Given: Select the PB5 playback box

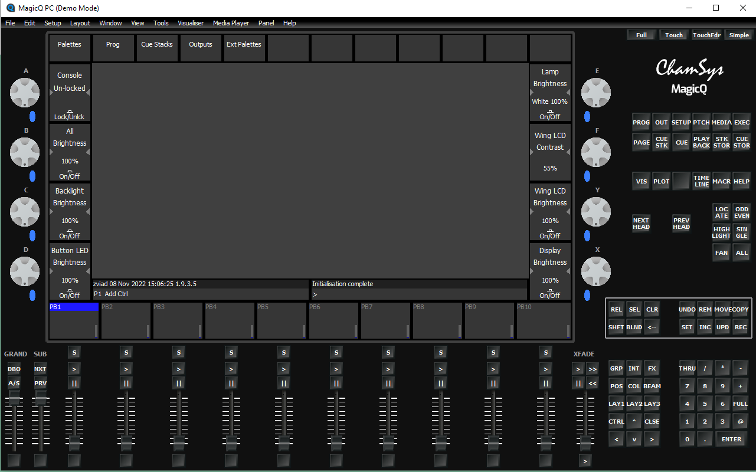Looking at the screenshot, I should (x=282, y=320).
